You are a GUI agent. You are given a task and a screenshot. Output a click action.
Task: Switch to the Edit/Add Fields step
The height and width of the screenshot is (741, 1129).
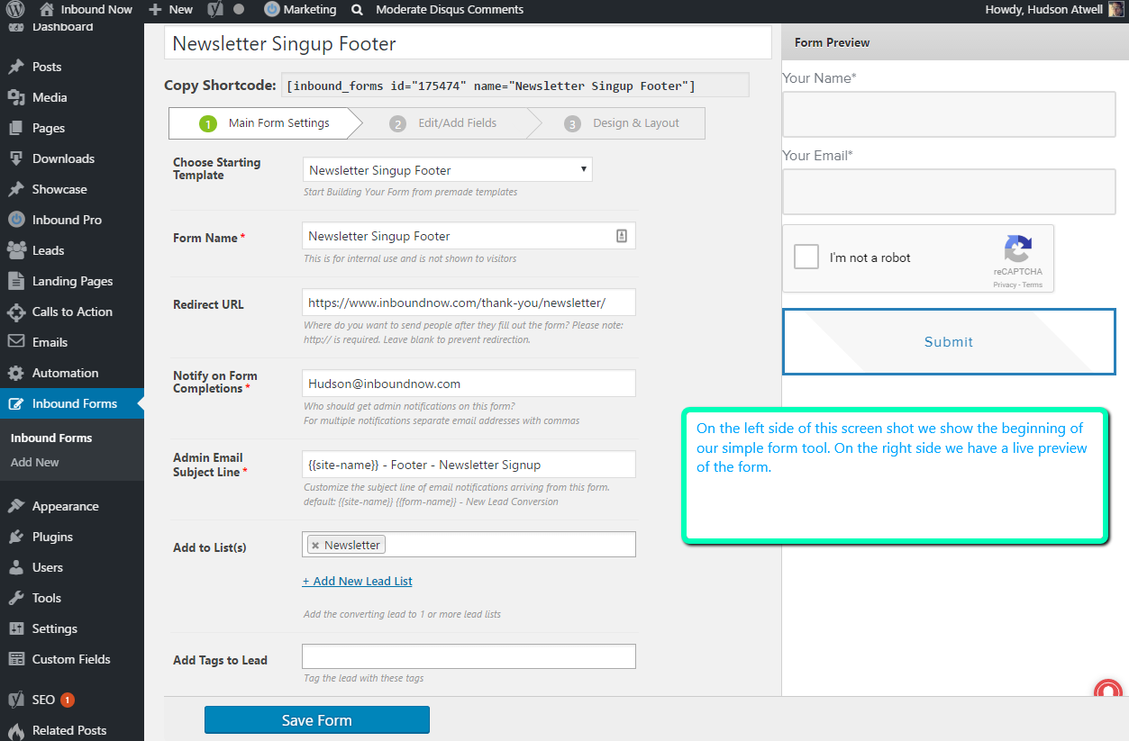443,123
